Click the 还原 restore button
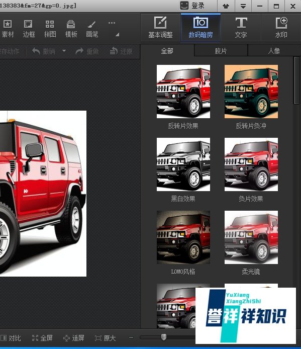Screen dimensions: 301x349 point(121,51)
